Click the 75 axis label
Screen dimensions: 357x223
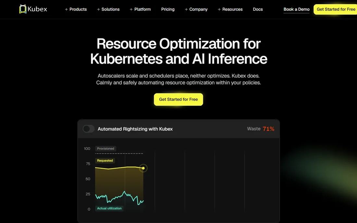point(88,164)
